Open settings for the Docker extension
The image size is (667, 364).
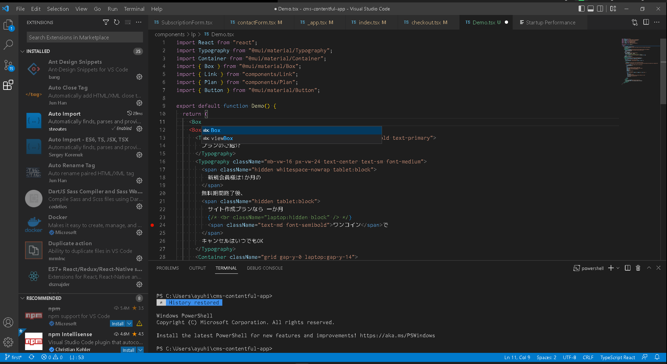point(139,233)
